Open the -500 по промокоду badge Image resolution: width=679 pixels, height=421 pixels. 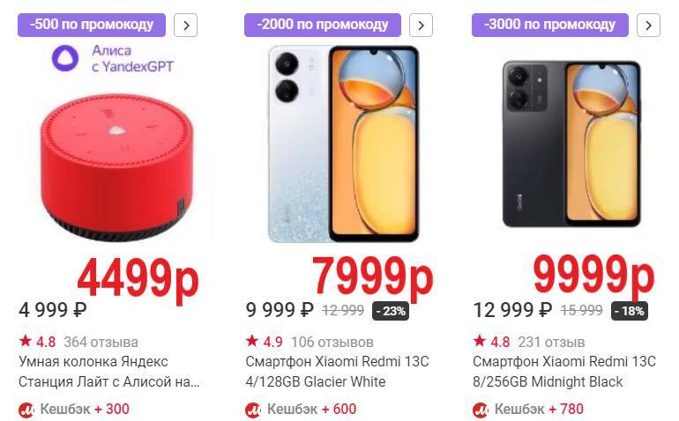(x=92, y=25)
